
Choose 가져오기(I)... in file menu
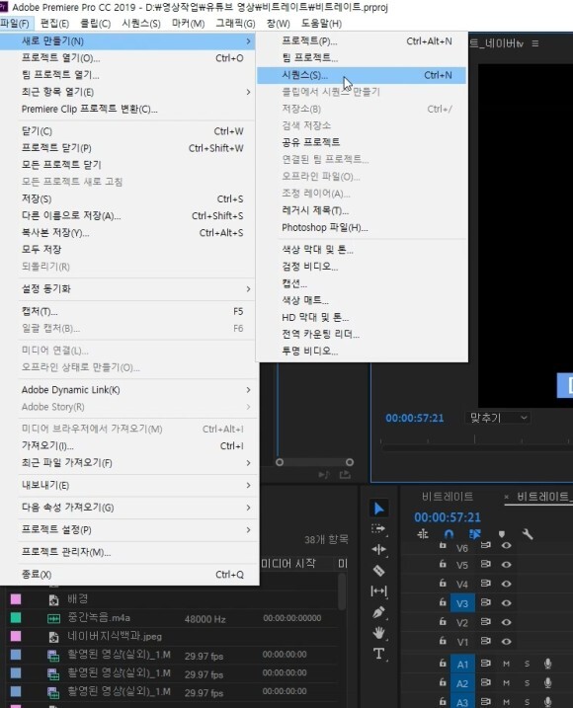(x=127, y=446)
